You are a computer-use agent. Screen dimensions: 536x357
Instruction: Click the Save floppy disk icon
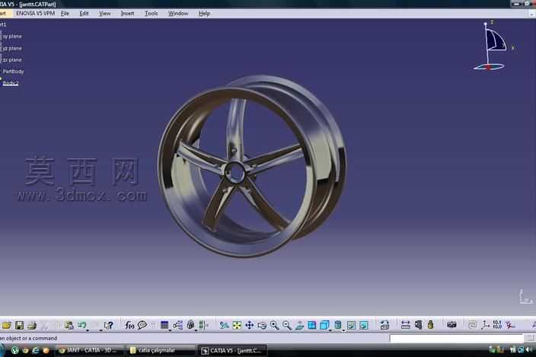coord(19,325)
